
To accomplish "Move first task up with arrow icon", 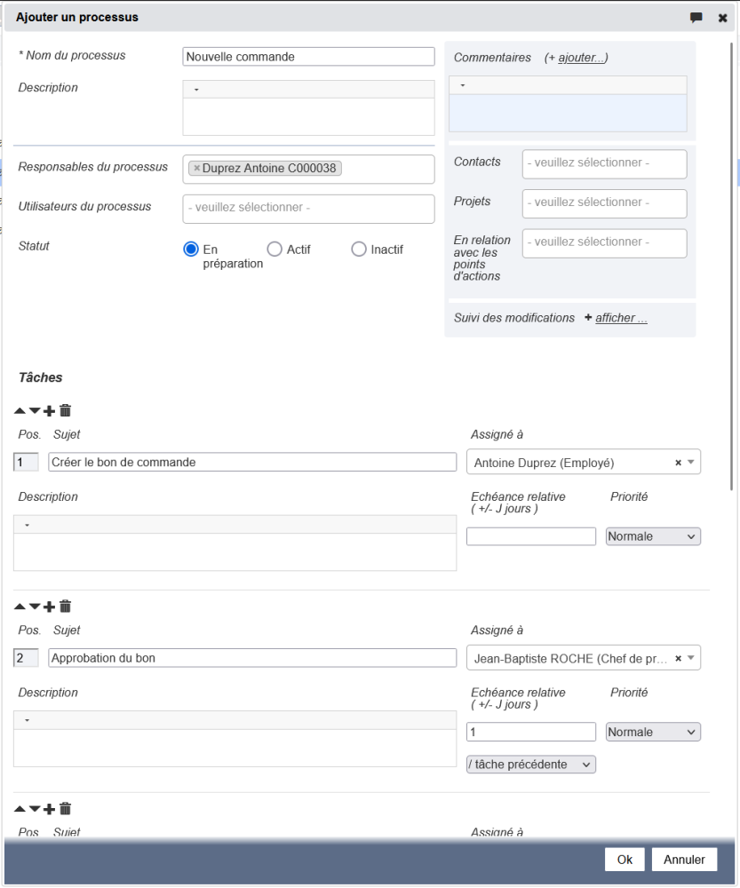I will [20, 411].
